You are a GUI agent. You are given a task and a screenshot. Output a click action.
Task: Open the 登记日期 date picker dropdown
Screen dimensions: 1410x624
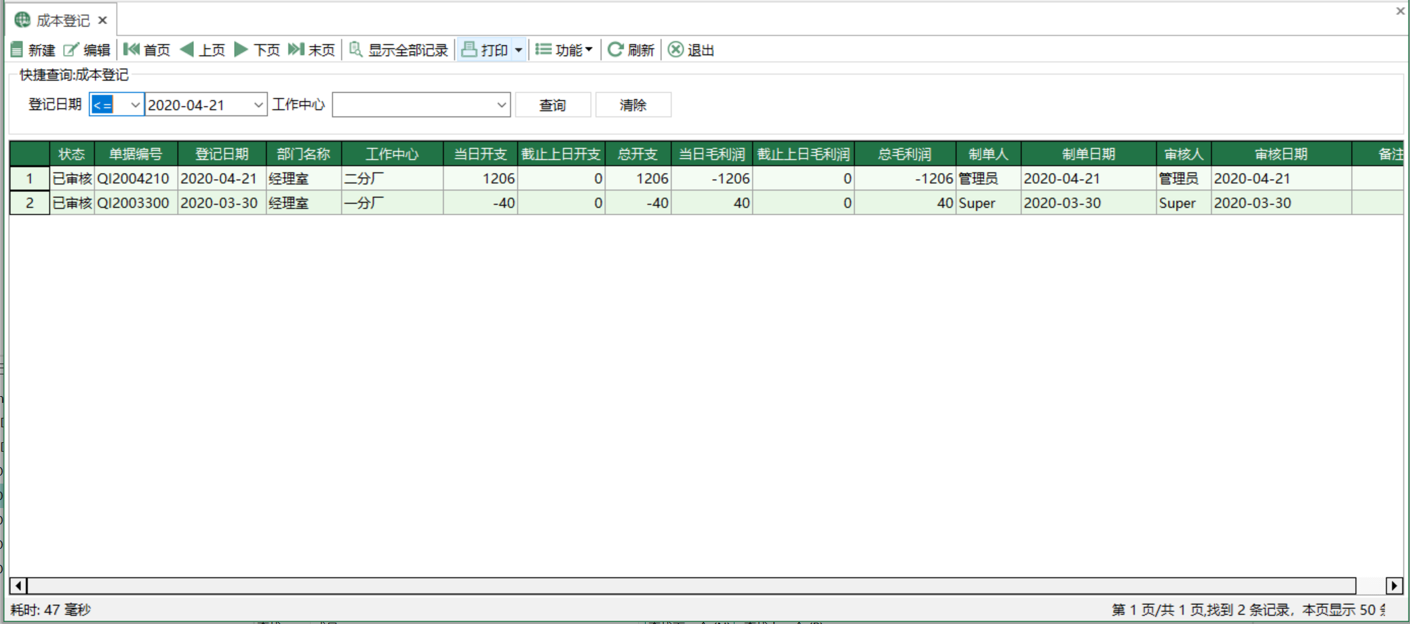258,105
